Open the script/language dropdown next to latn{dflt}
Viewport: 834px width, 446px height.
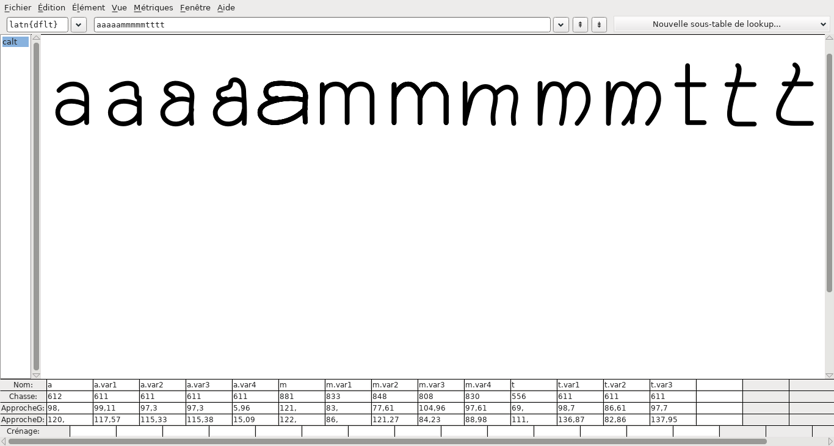coord(78,24)
